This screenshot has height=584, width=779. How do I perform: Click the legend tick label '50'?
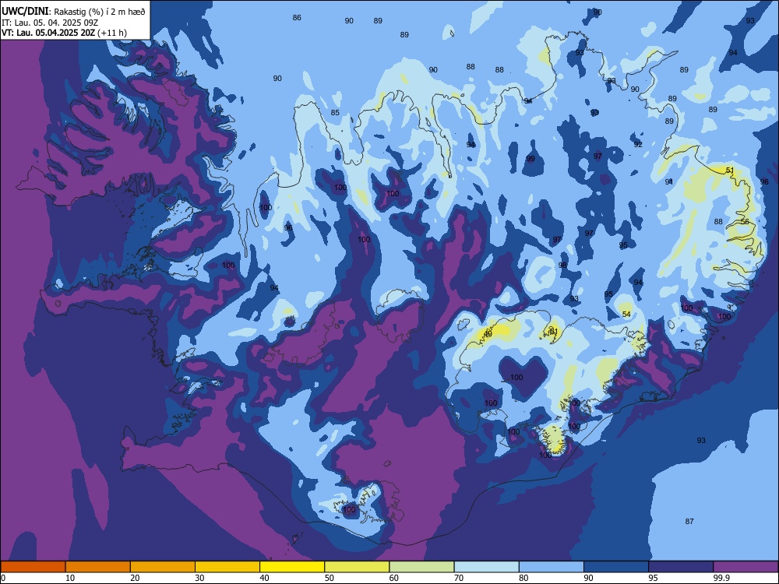tap(330, 578)
